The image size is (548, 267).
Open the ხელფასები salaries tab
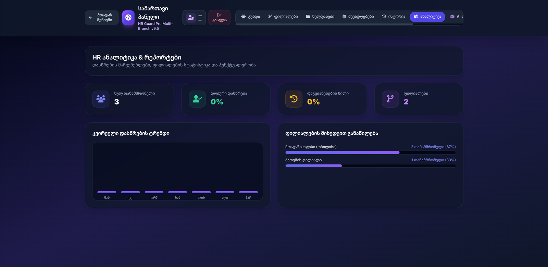pyautogui.click(x=320, y=16)
